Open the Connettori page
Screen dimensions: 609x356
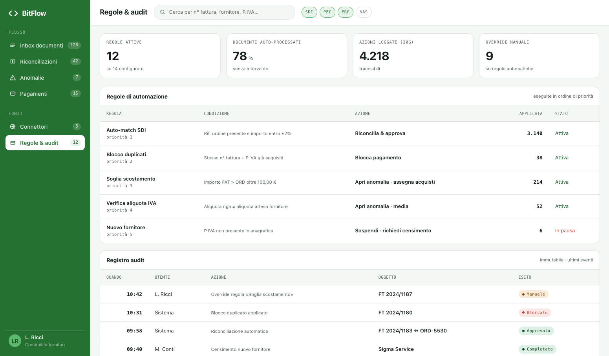[x=45, y=127]
